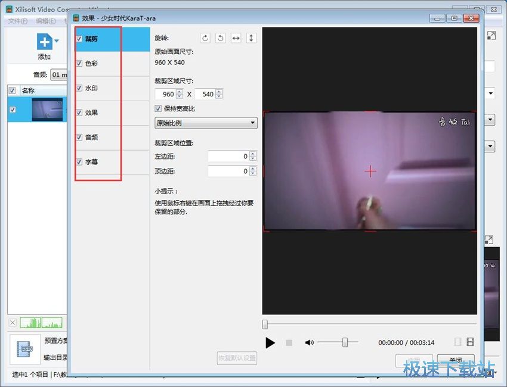Screen dimensions: 507x387
Task: Rotate the video 90 degrees clockwise
Action: point(205,38)
